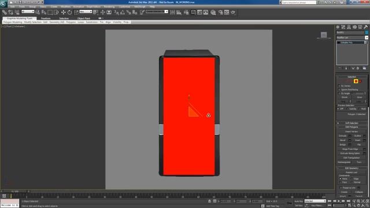Click the selection lock toggle icon

209,201
